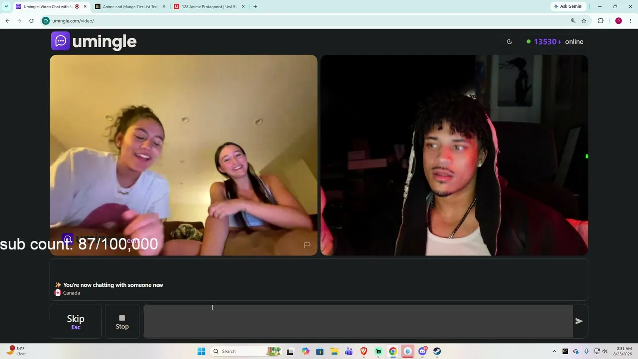
Task: Switch to Anime and Manga Tier List tab
Action: point(130,7)
